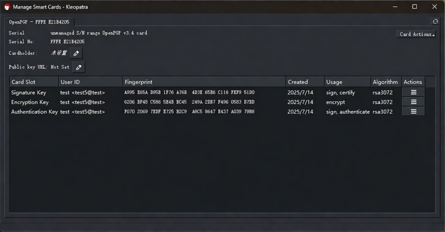This screenshot has height=232, width=445.
Task: Click the created date in the Authentication Key row
Action: pos(300,112)
